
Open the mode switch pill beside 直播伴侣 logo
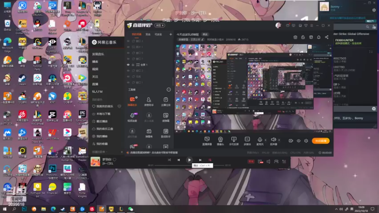[x=160, y=26]
